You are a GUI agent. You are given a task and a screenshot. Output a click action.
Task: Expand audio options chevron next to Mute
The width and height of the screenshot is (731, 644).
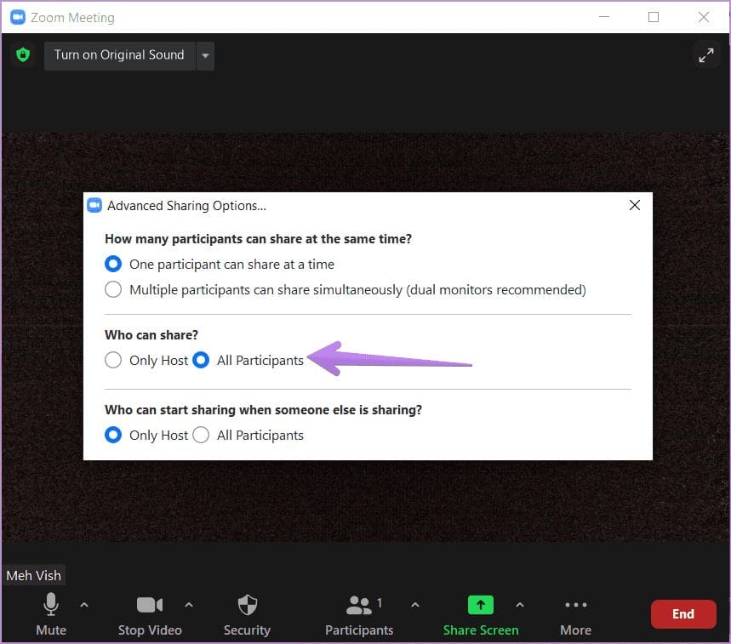84,605
